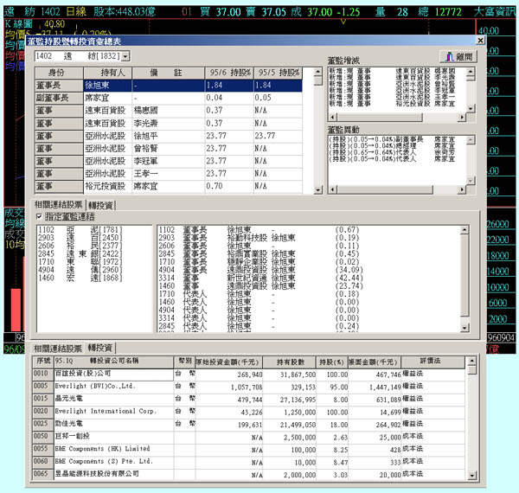Select upper 相關連結股票 tab
519x493 pixels.
58,205
